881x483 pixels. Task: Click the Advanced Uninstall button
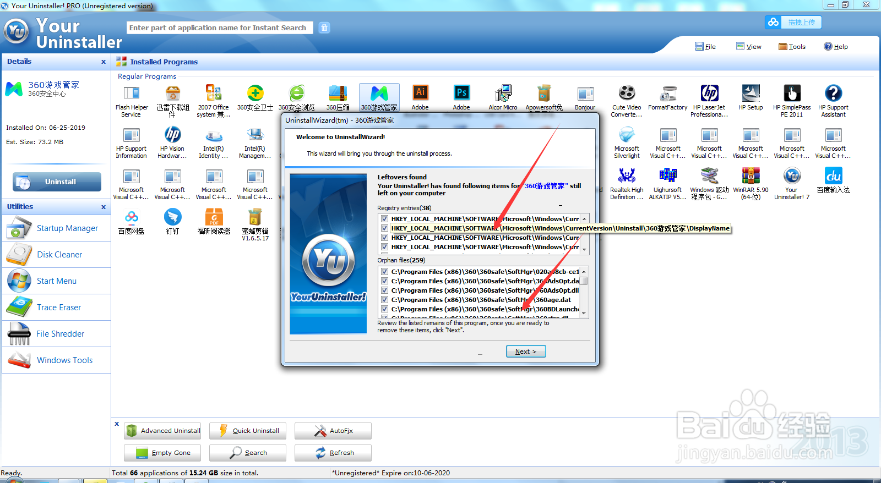[162, 431]
